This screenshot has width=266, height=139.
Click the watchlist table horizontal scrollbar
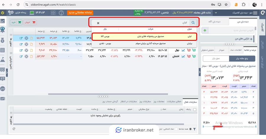(x=108, y=94)
